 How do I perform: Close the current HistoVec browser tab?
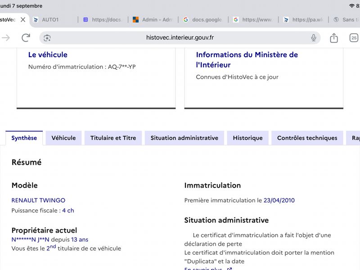coord(23,20)
